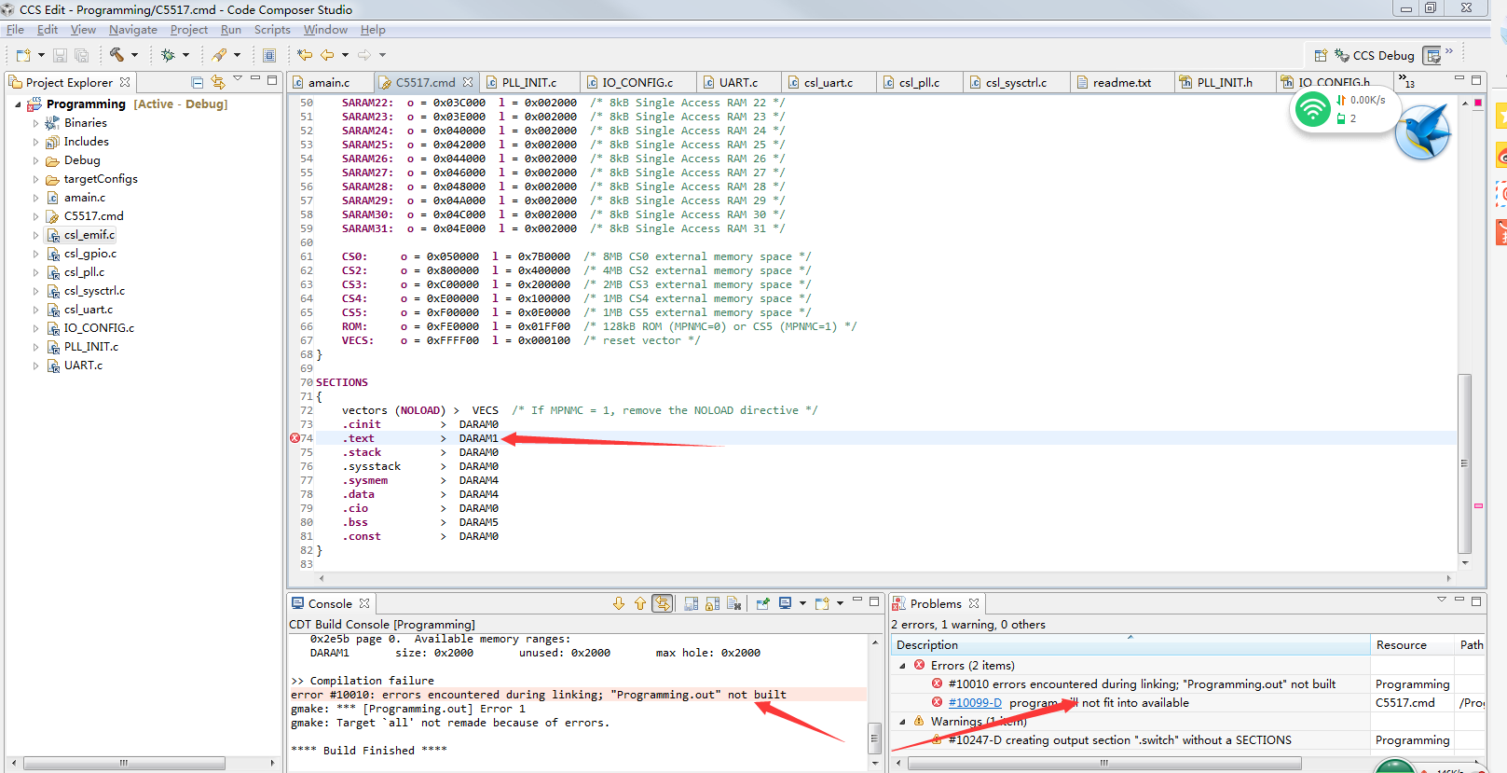Open the hidden editor tabs list showing 13
The image size is (1507, 773).
tap(1404, 82)
